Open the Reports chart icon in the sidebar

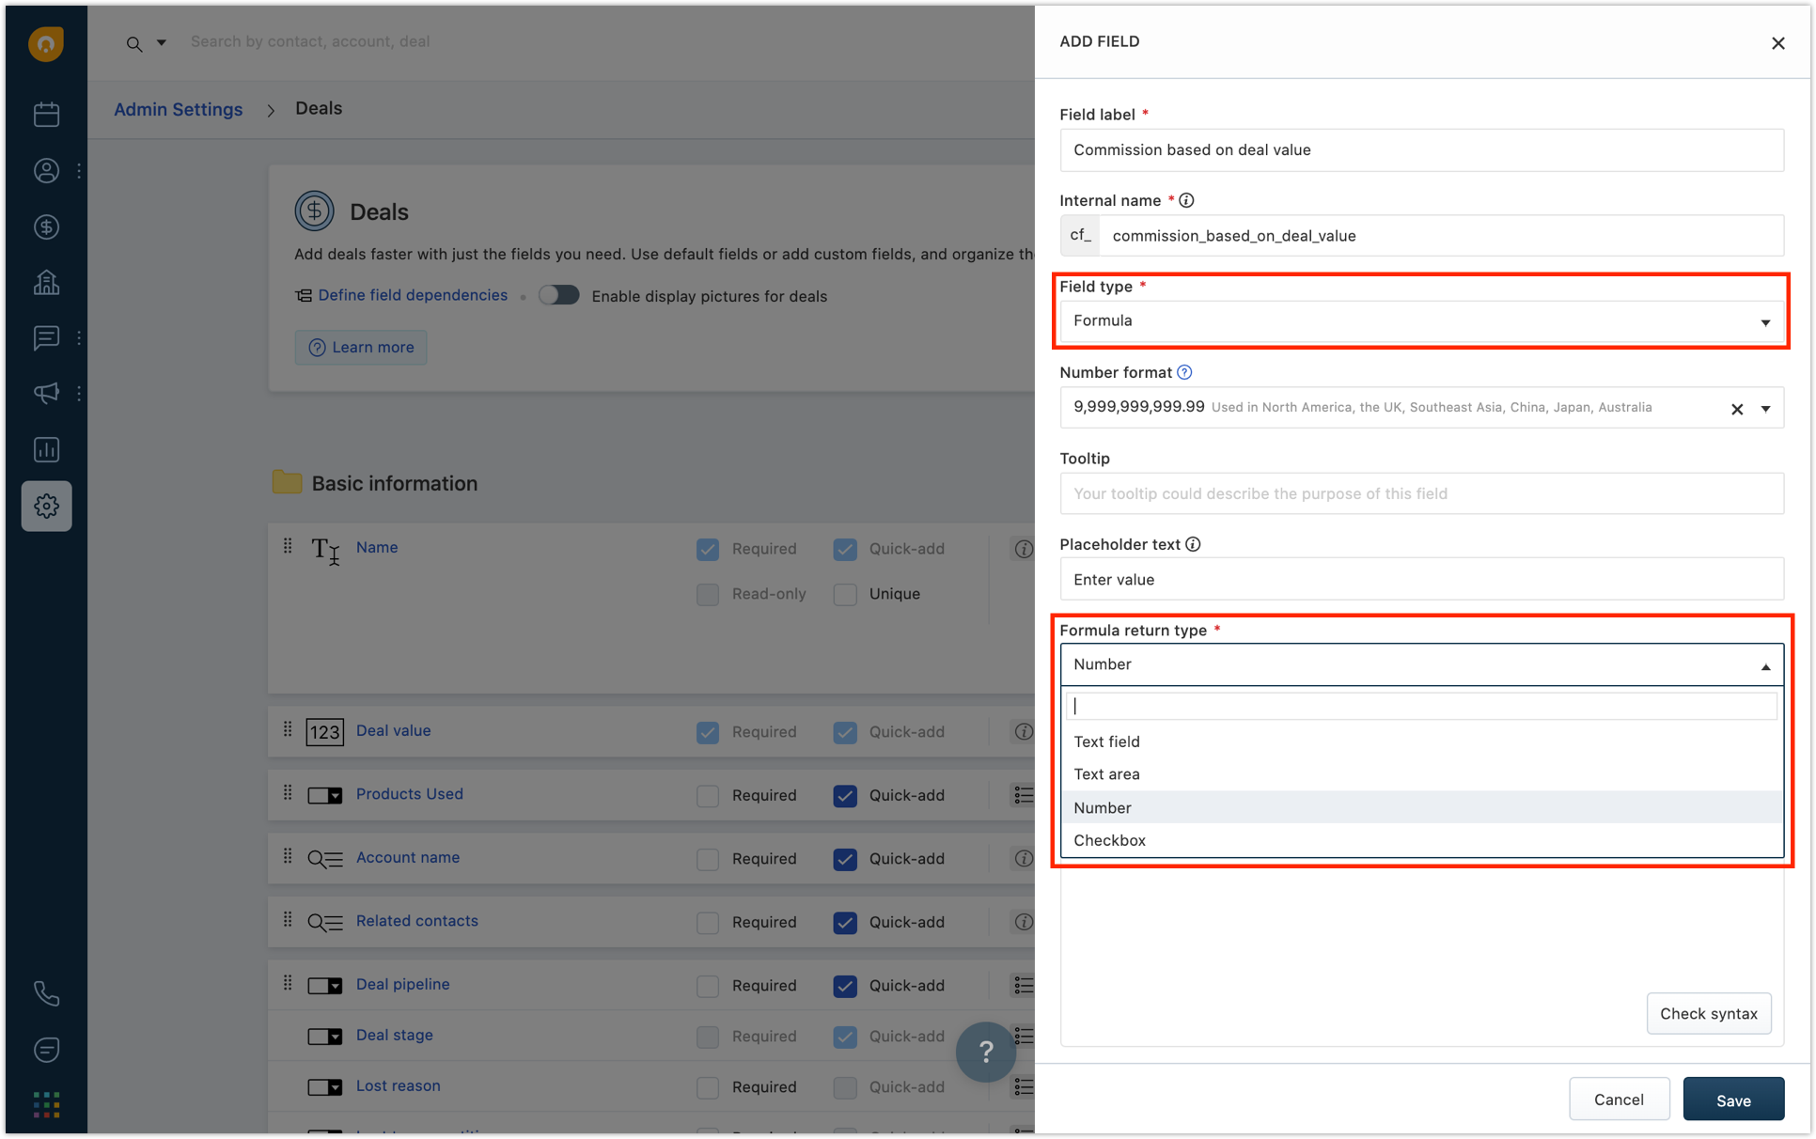click(x=46, y=449)
